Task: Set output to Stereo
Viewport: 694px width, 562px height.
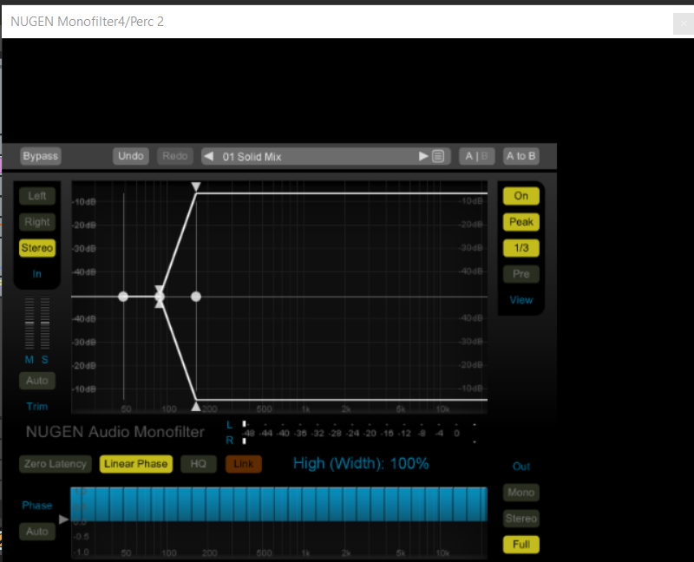Action: pos(521,519)
